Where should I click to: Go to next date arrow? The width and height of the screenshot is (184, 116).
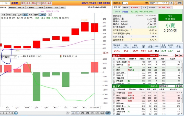click(x=167, y=3)
